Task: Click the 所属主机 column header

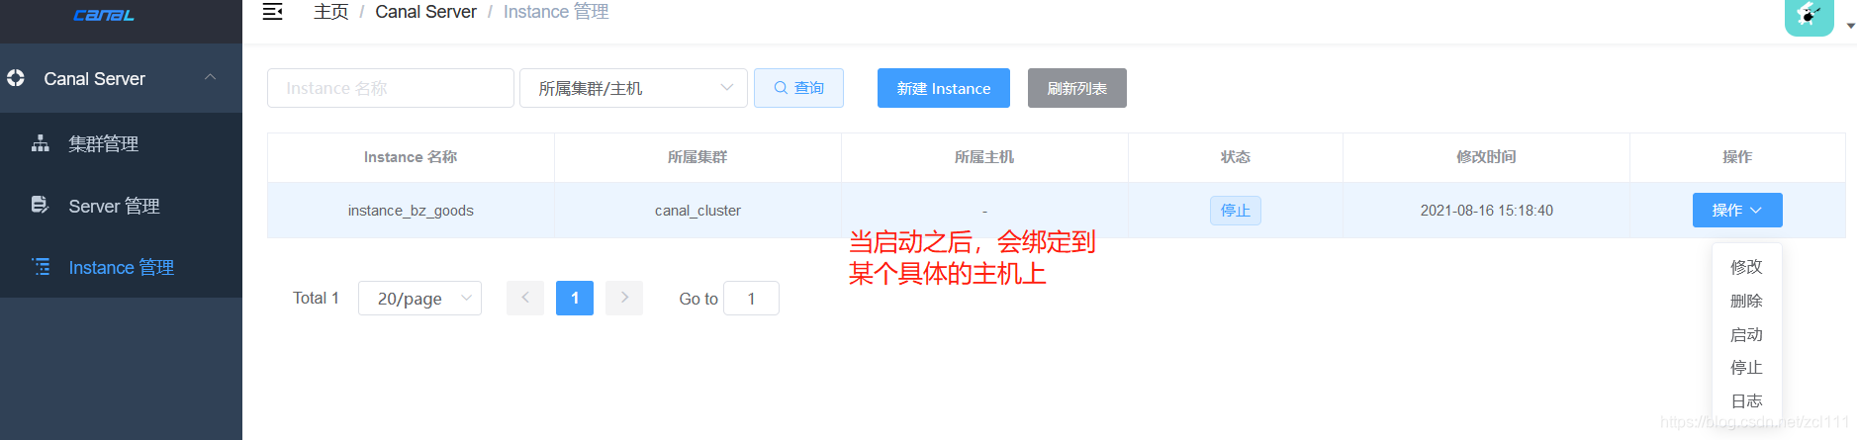Action: [984, 157]
